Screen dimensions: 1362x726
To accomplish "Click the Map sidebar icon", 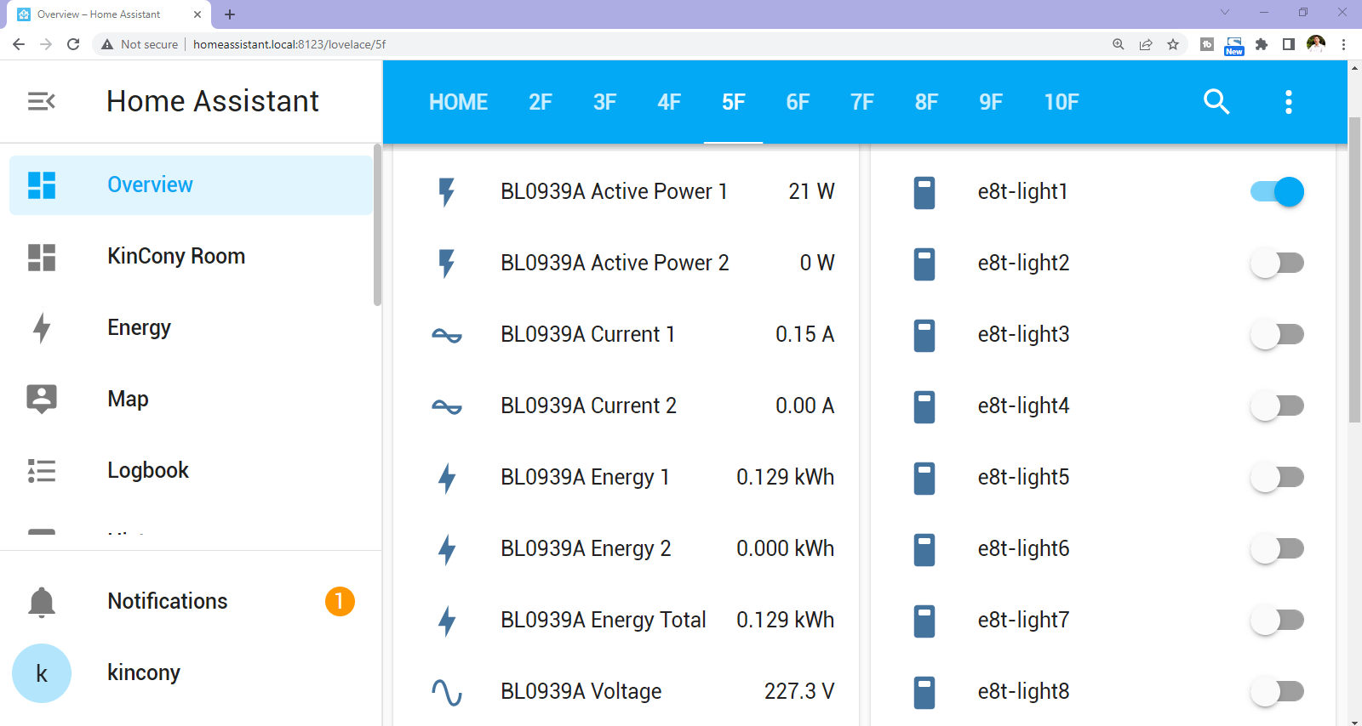I will [x=41, y=399].
